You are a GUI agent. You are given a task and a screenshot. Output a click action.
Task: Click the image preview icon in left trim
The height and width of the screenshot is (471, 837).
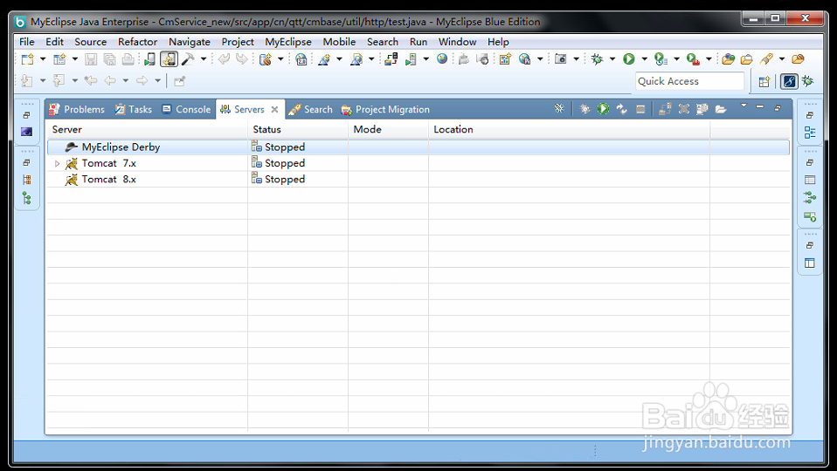(x=27, y=132)
